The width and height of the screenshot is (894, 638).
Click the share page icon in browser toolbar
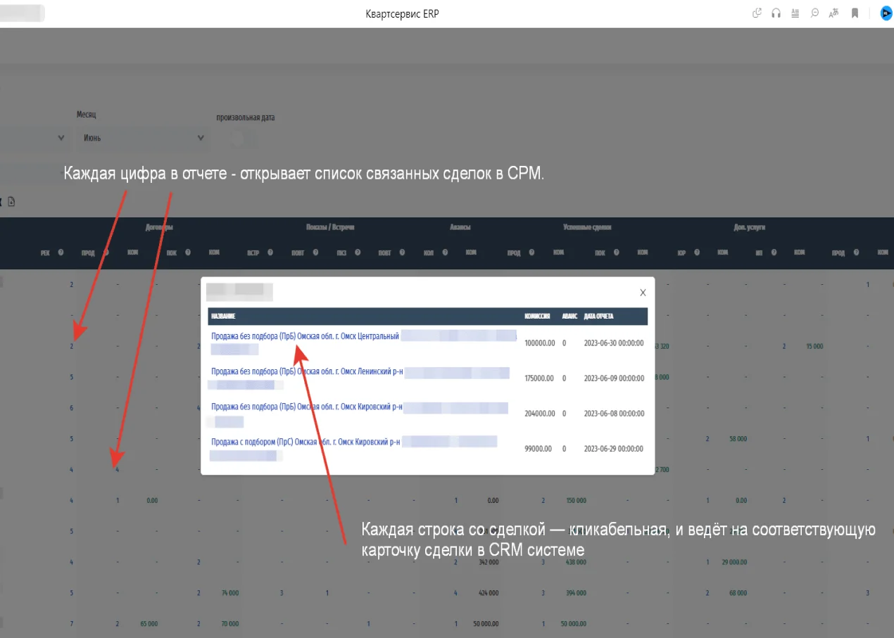click(756, 13)
